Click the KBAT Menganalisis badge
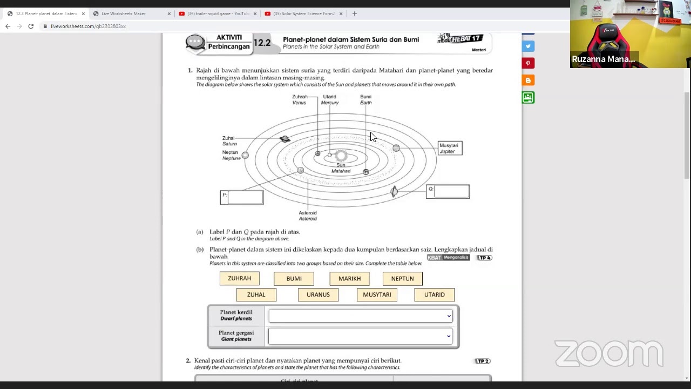 [x=449, y=258]
